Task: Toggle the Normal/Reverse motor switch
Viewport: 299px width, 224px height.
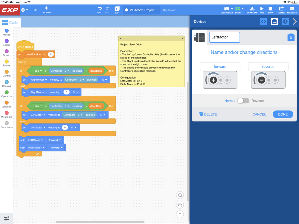Action: tap(243, 101)
